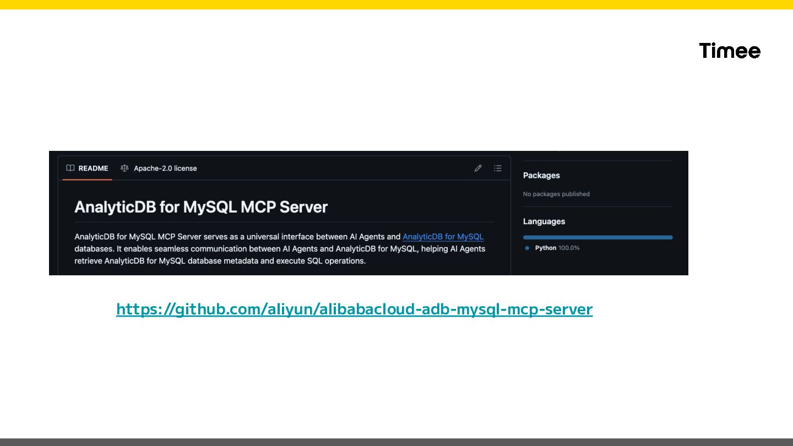This screenshot has height=446, width=793.
Task: Click the blue Python language dot
Action: tap(527, 248)
